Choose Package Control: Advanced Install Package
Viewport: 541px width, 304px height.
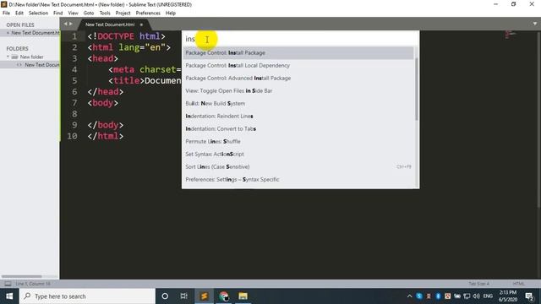point(298,79)
